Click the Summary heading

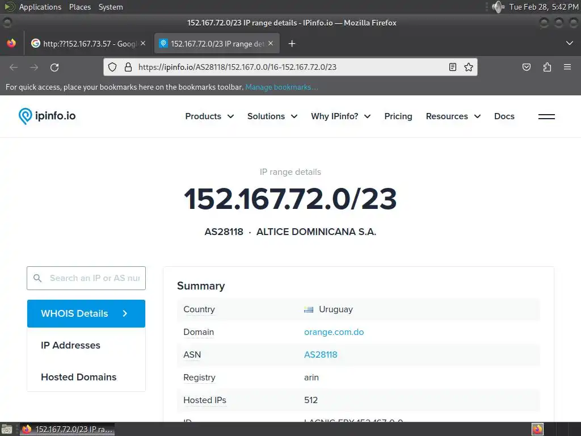coord(201,286)
